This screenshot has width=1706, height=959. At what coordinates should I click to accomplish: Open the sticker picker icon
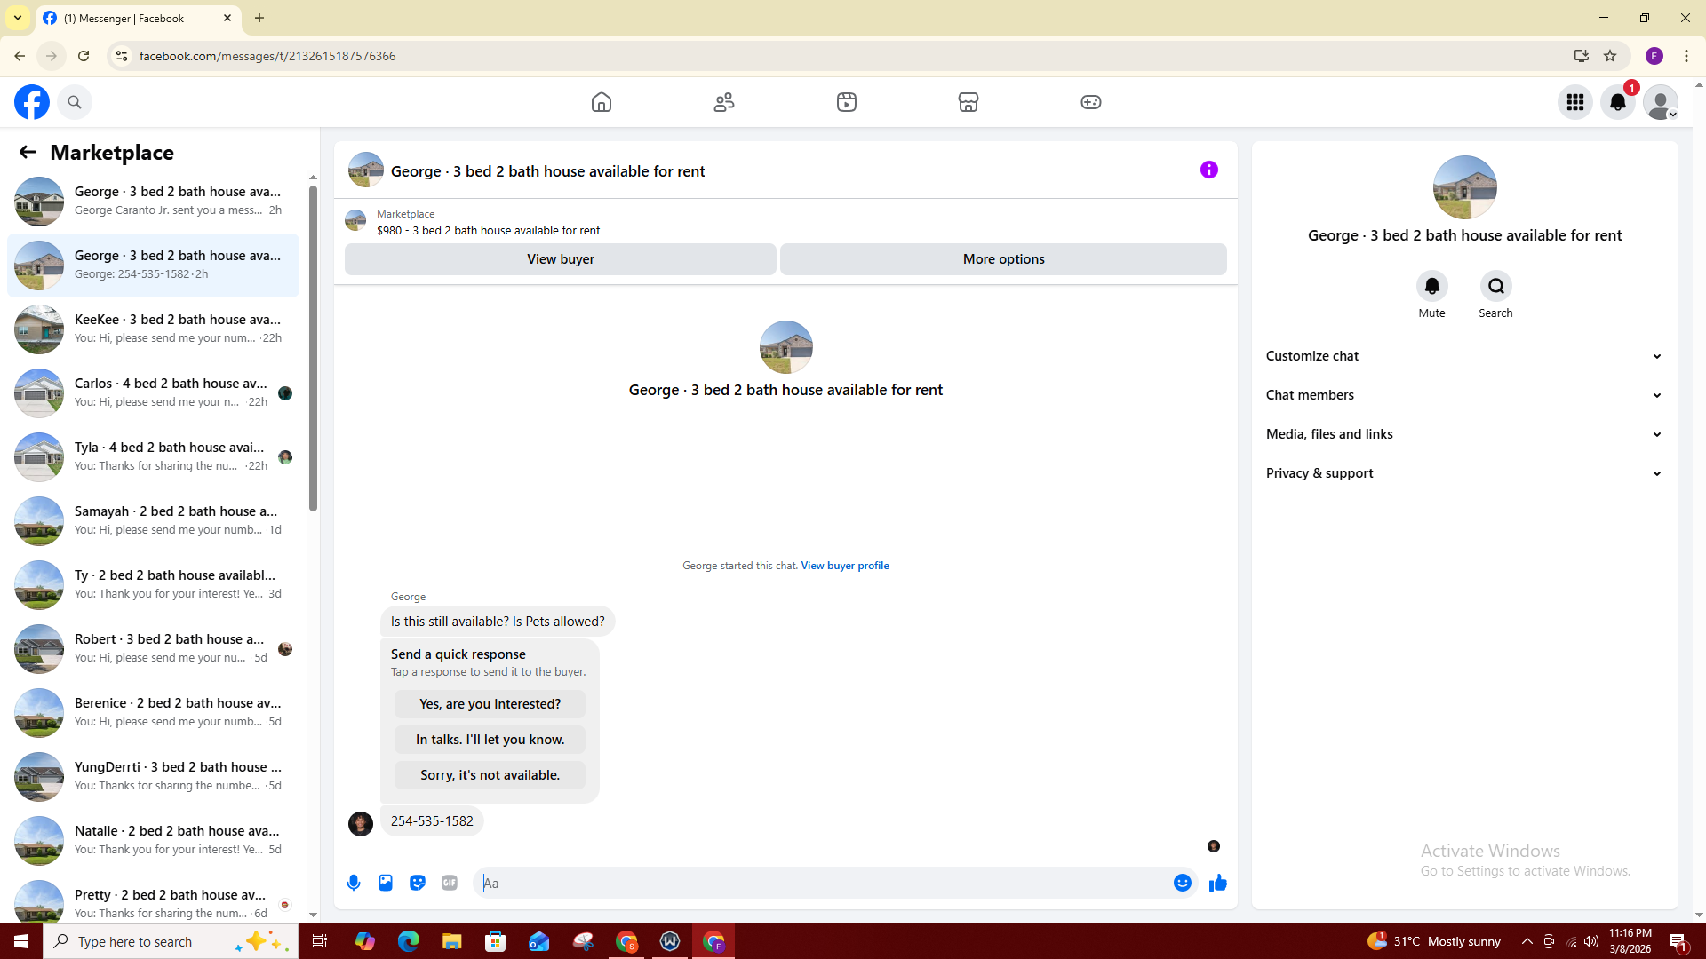418,883
